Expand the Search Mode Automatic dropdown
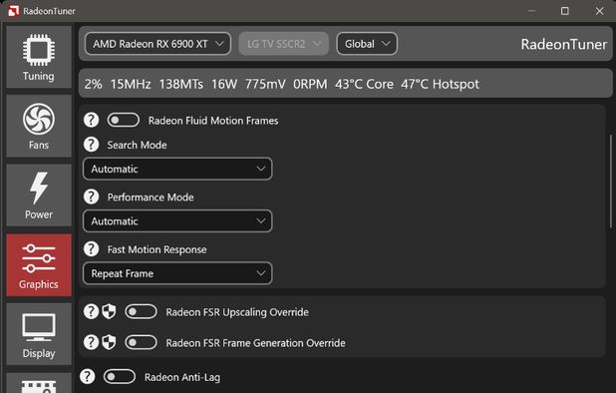 177,169
